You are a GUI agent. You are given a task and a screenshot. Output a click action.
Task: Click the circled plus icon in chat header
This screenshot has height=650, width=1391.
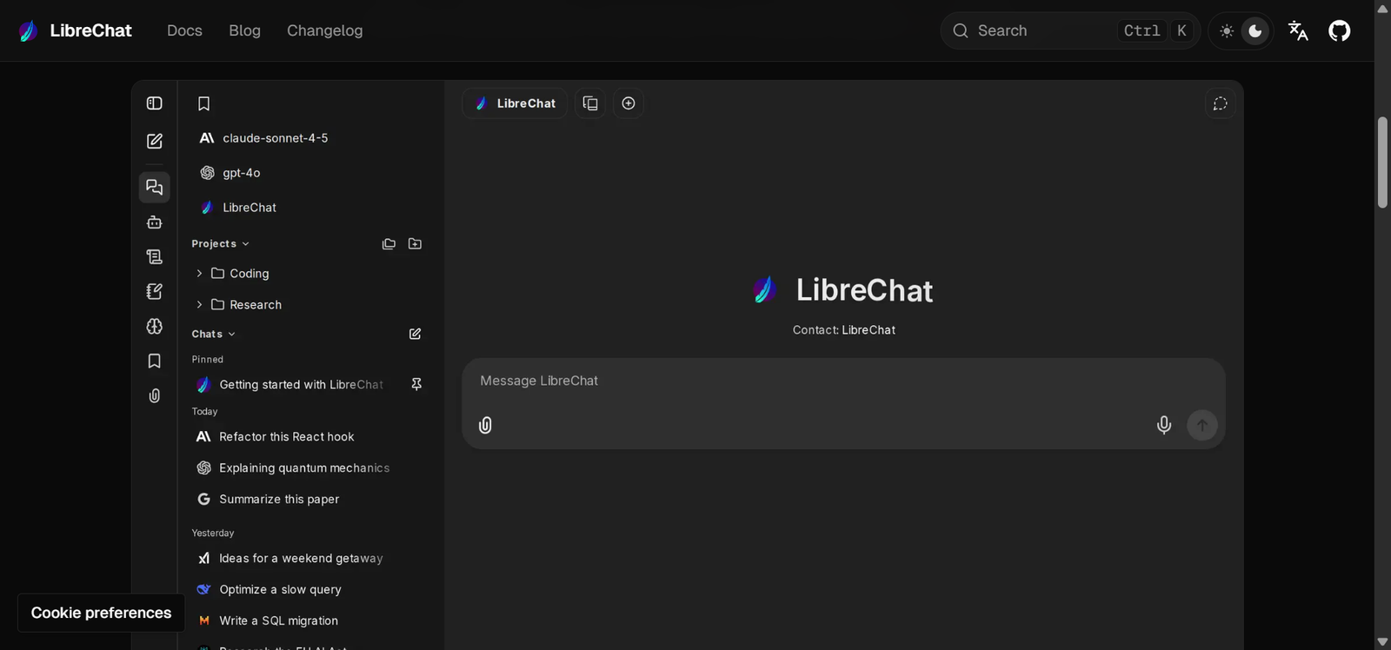pyautogui.click(x=629, y=103)
